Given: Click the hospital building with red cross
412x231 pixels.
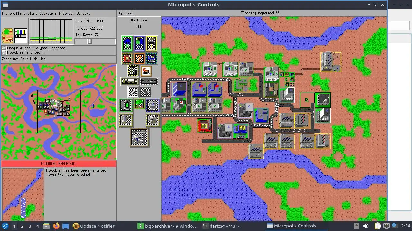Looking at the screenshot, I should (x=179, y=105).
